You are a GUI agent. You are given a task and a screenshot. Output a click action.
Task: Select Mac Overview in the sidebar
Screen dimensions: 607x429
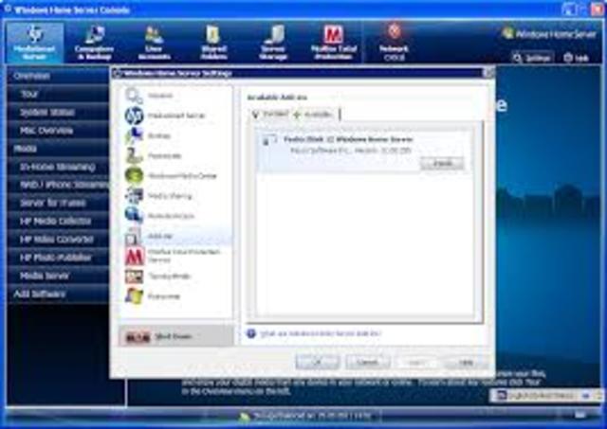(x=58, y=131)
